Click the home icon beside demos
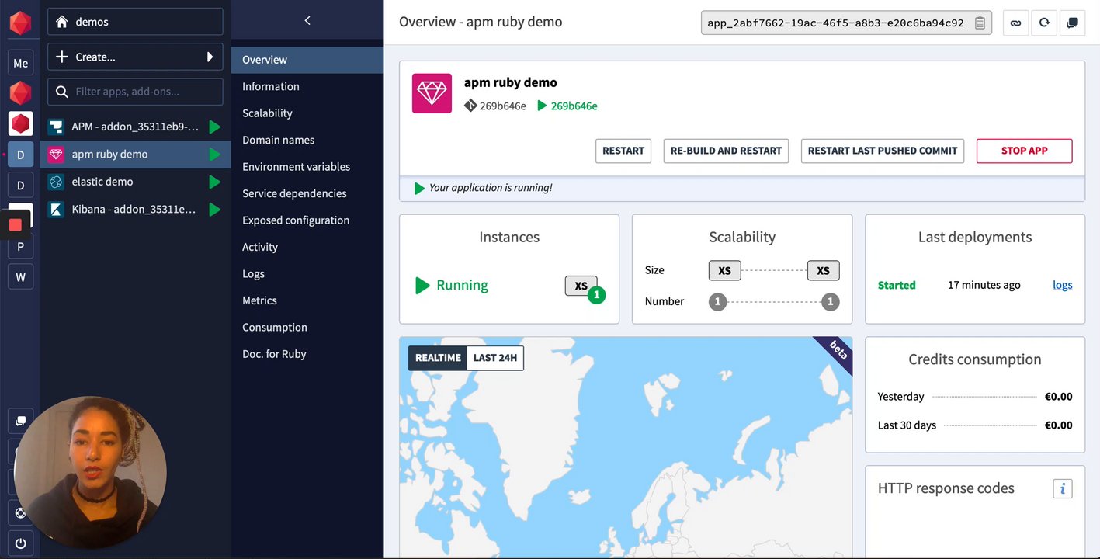 (x=62, y=22)
